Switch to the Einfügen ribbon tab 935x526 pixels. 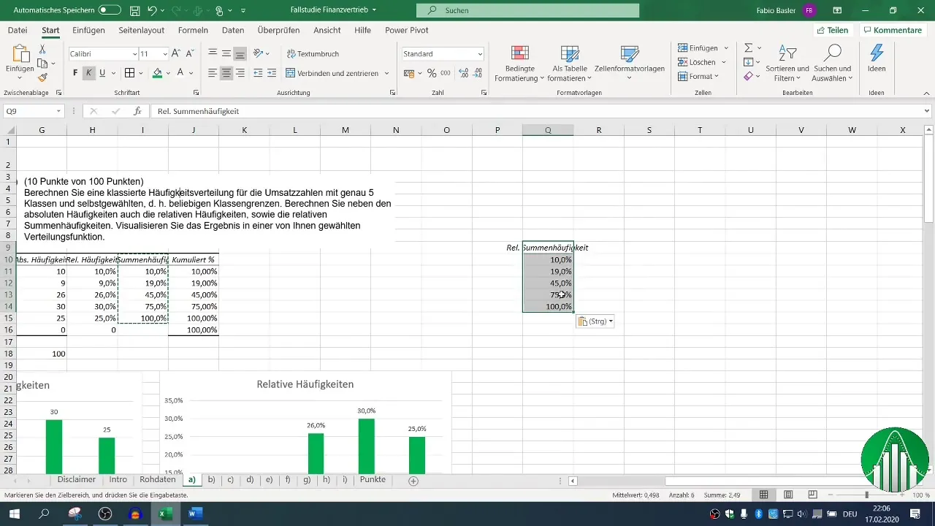[x=88, y=31]
